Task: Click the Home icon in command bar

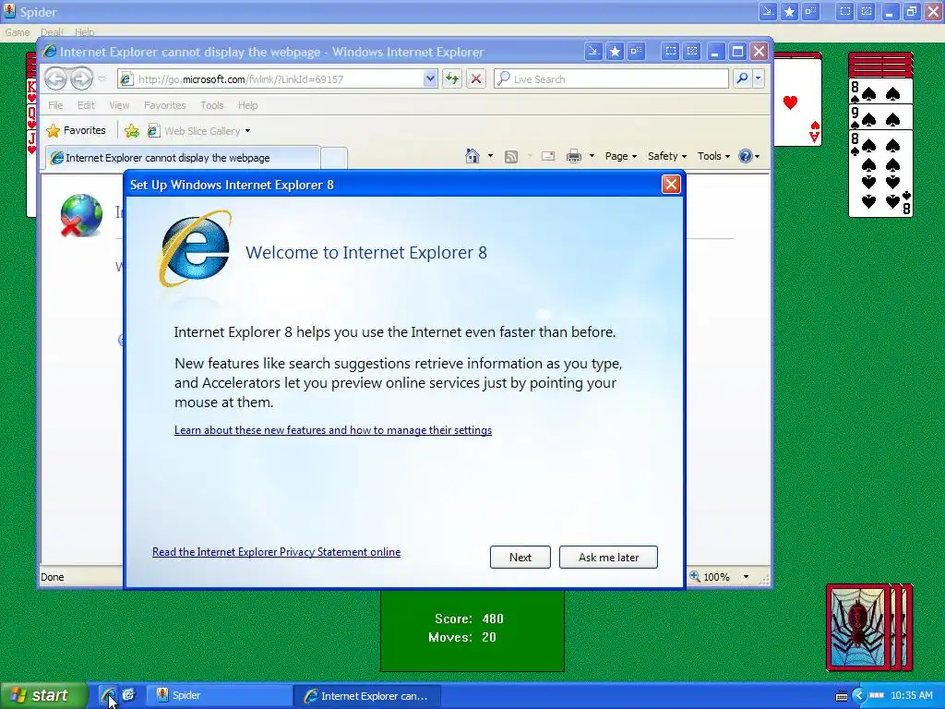Action: pyautogui.click(x=472, y=156)
